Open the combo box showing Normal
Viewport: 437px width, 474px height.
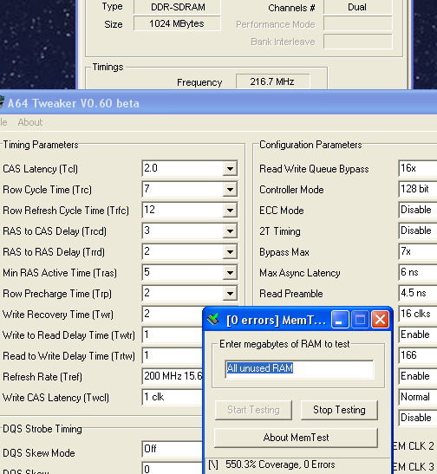pyautogui.click(x=418, y=397)
